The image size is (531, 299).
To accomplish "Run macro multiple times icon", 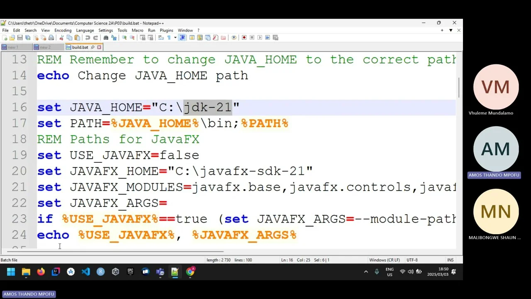I will 268,37.
